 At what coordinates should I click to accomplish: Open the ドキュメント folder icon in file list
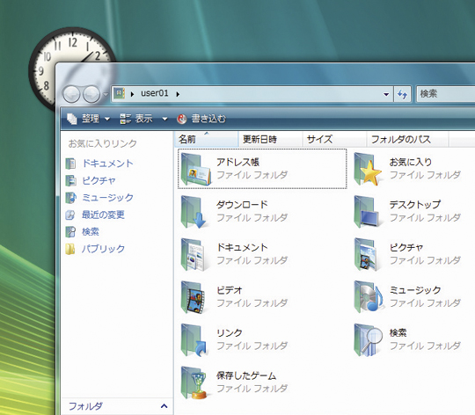[x=193, y=254]
